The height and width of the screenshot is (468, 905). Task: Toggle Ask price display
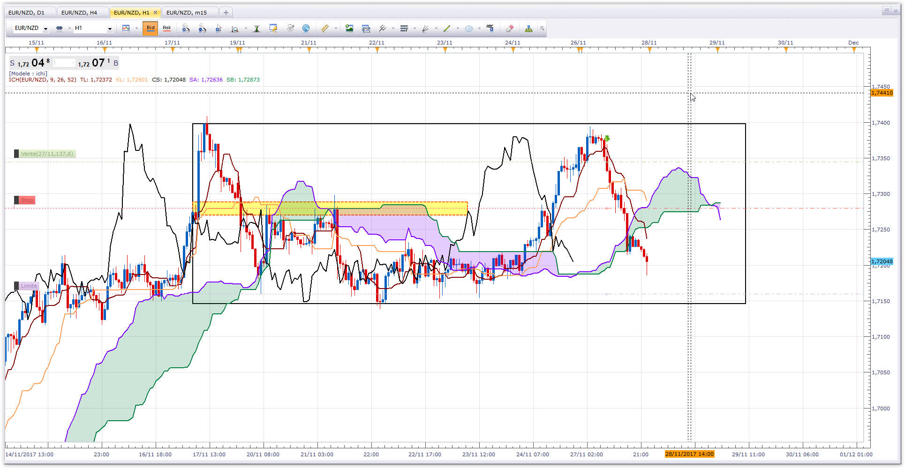pos(166,29)
